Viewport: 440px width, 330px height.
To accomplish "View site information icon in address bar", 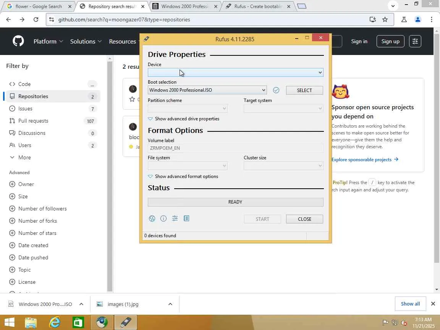I will (x=52, y=19).
